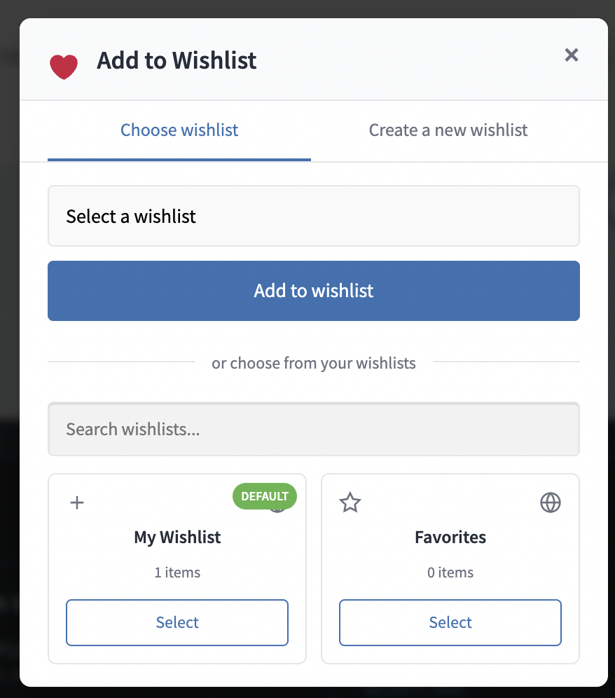Click the 1 items count under My Wishlist
Viewport: 615px width, 698px height.
pos(177,573)
